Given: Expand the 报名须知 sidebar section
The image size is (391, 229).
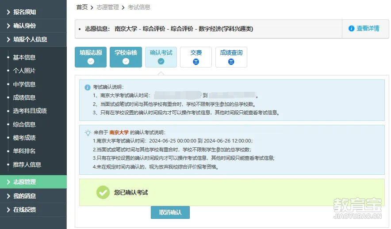Looking at the screenshot, I should (x=33, y=12).
